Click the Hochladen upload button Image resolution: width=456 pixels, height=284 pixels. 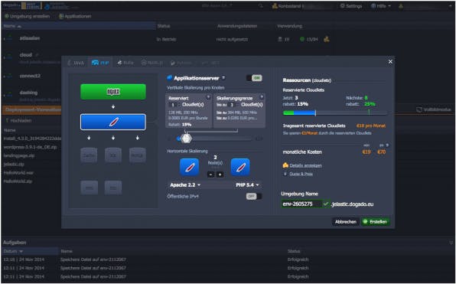(18, 120)
